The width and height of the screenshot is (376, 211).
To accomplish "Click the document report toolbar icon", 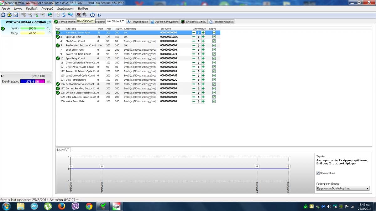I will click(58, 15).
